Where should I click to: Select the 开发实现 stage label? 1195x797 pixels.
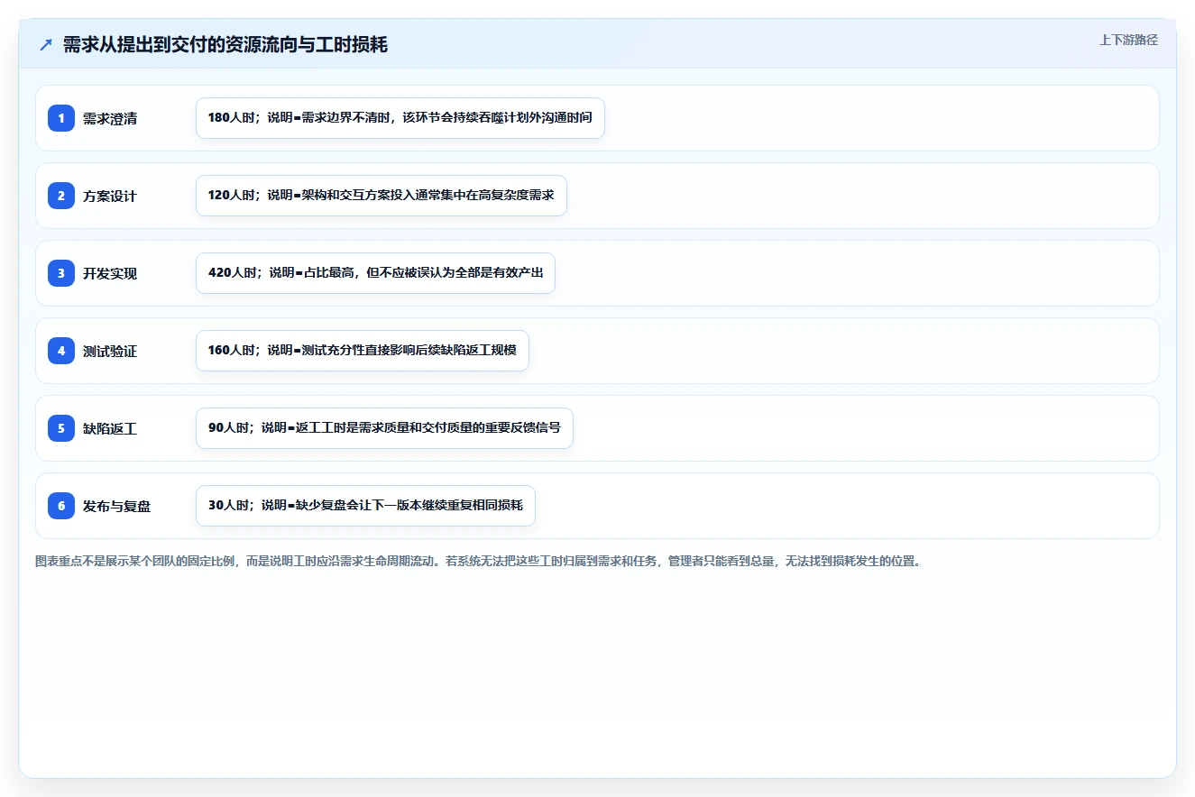click(x=110, y=273)
